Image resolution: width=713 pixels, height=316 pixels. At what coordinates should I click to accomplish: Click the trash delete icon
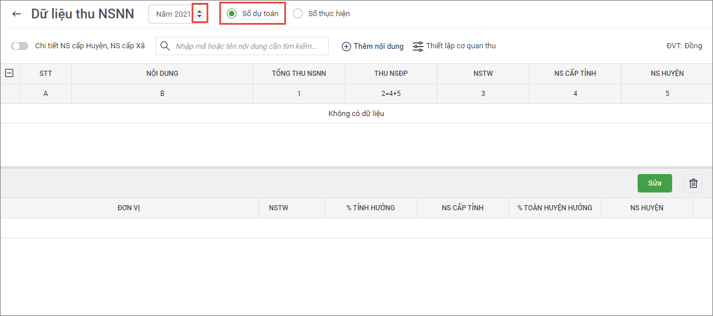coord(693,183)
